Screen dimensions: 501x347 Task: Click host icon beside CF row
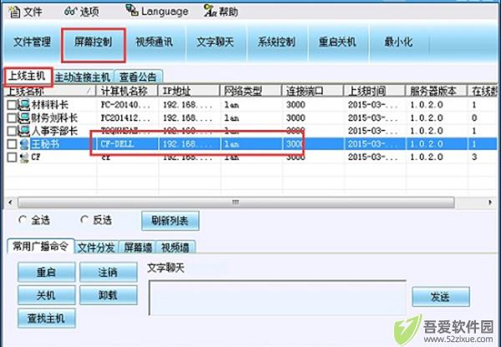(23, 158)
